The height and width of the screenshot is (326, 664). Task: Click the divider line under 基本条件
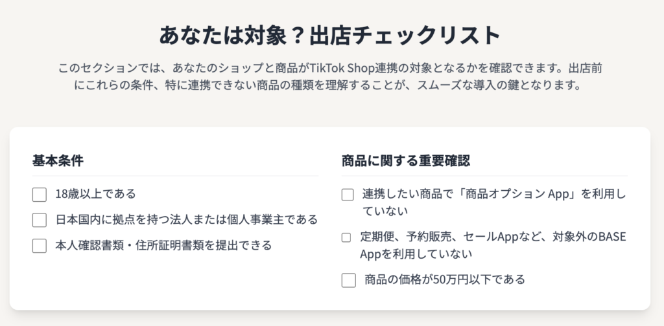point(175,176)
